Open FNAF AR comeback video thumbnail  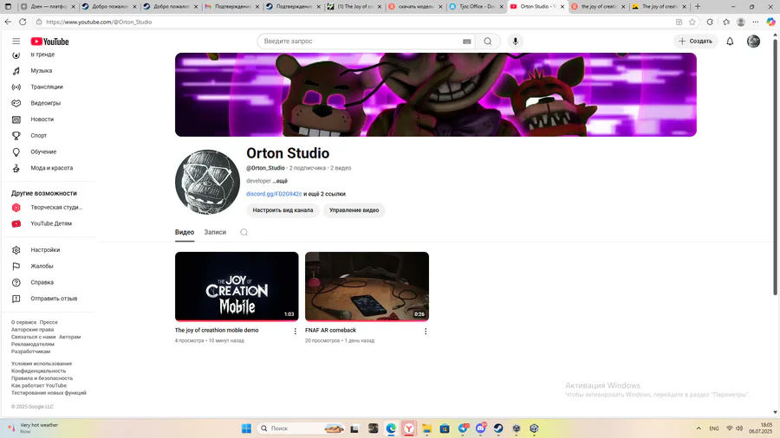(367, 287)
